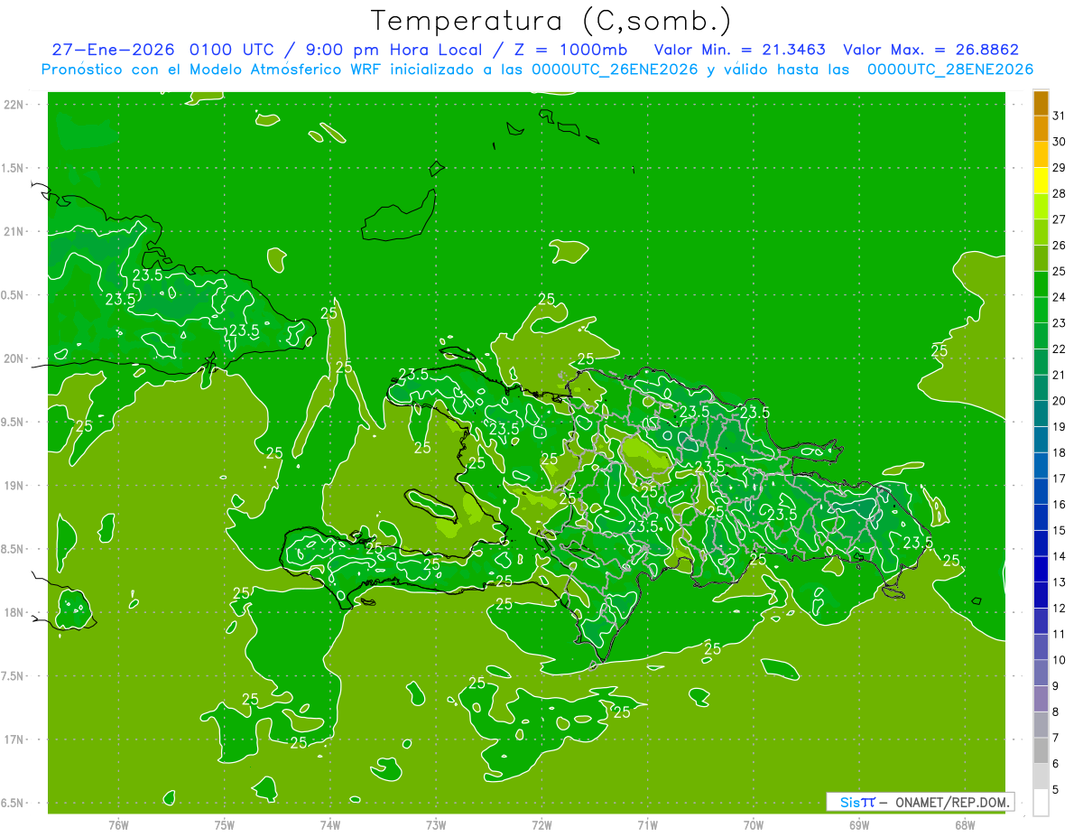
Task: Click the legend value 5
Action: pyautogui.click(x=1056, y=789)
